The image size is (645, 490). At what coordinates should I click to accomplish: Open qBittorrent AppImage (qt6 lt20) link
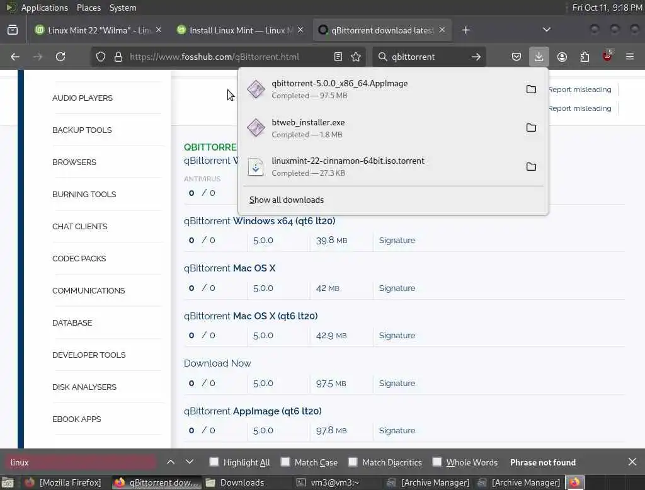(x=253, y=411)
